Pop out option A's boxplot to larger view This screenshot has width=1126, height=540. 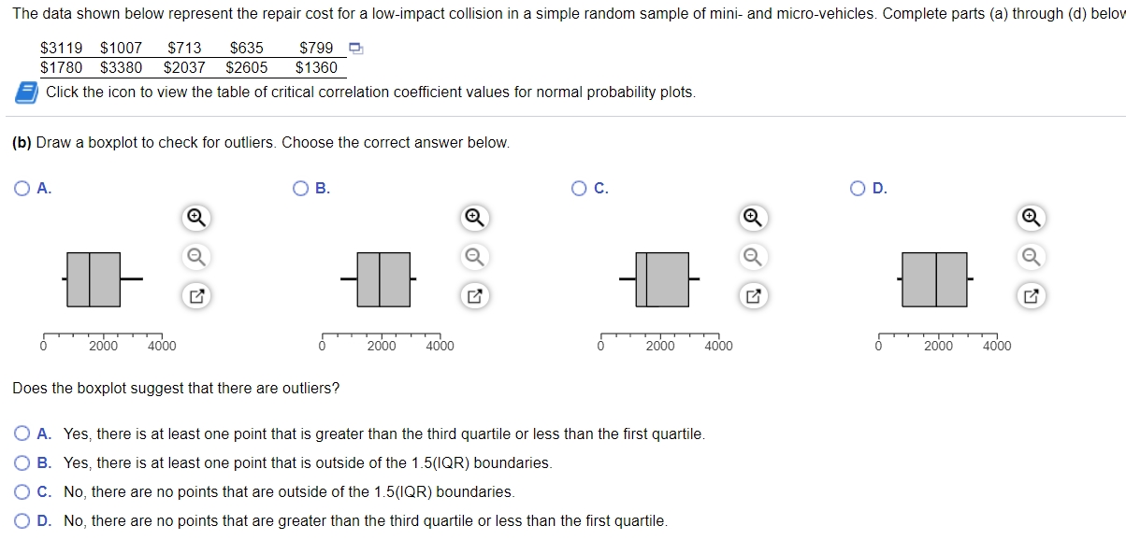[194, 296]
